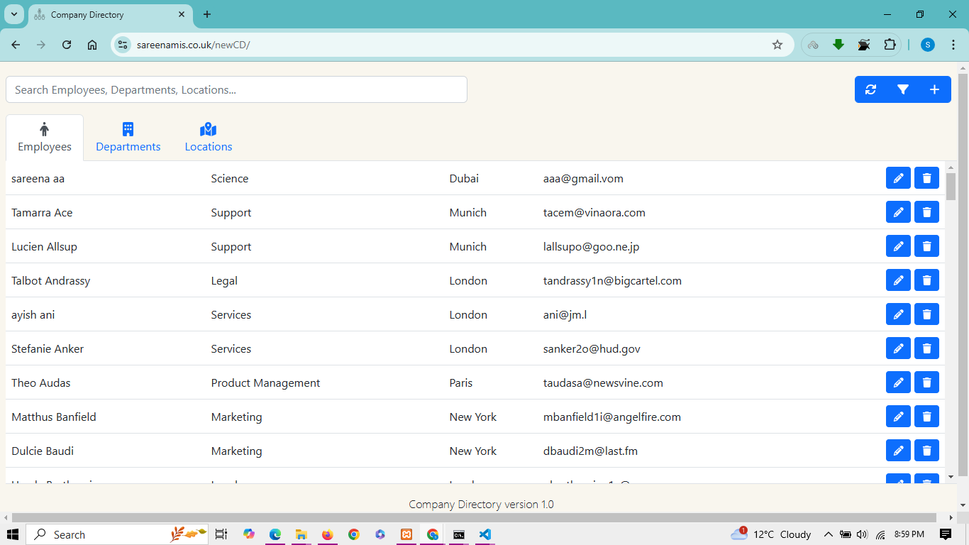Click the horizontal scrollbar right arrow
969x545 pixels.
(952, 518)
